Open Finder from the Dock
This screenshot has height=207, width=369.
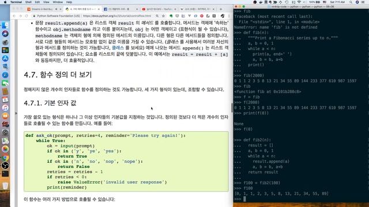[5, 25]
